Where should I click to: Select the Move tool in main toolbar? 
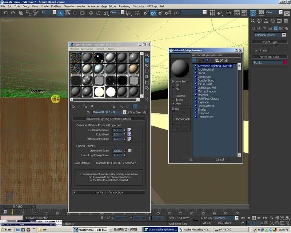91,13
